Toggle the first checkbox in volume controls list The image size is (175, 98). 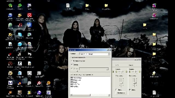point(72,78)
